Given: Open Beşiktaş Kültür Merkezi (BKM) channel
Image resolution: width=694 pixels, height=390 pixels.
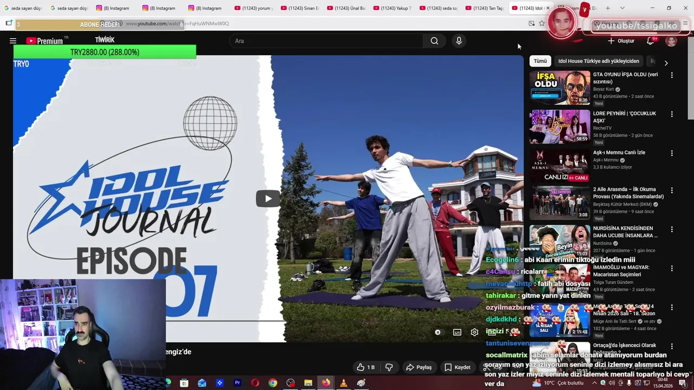Looking at the screenshot, I should pos(622,204).
